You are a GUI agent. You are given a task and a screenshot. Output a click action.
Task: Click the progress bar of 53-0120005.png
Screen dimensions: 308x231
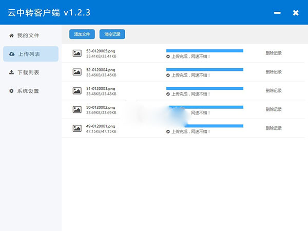205,51
